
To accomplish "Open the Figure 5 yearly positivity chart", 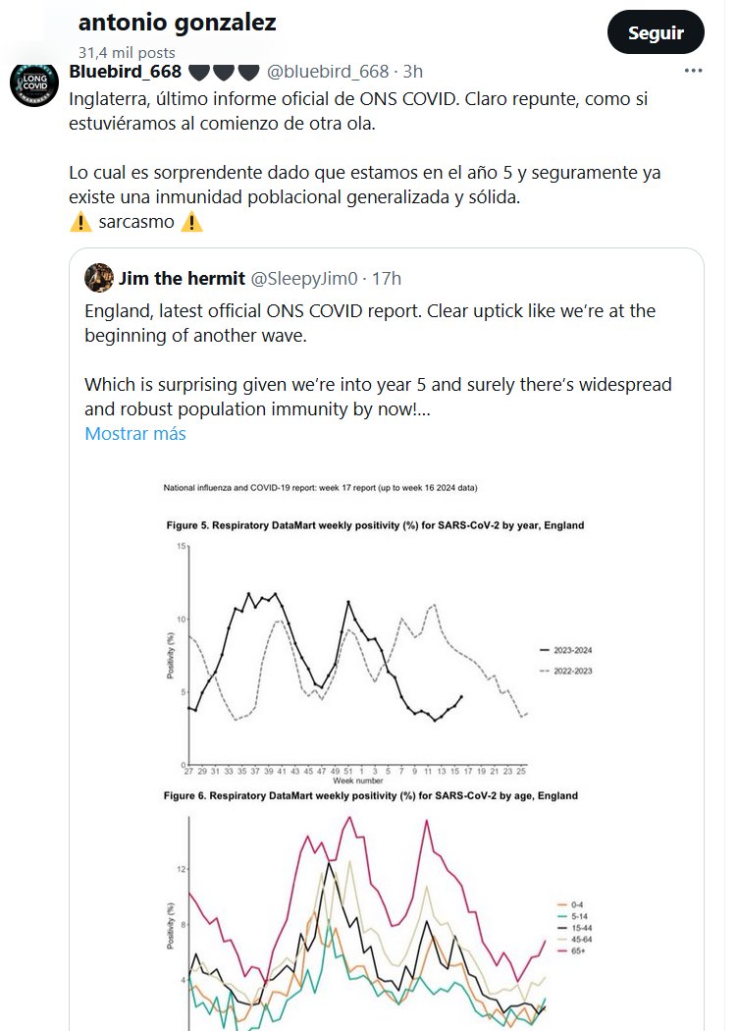I will [x=353, y=648].
